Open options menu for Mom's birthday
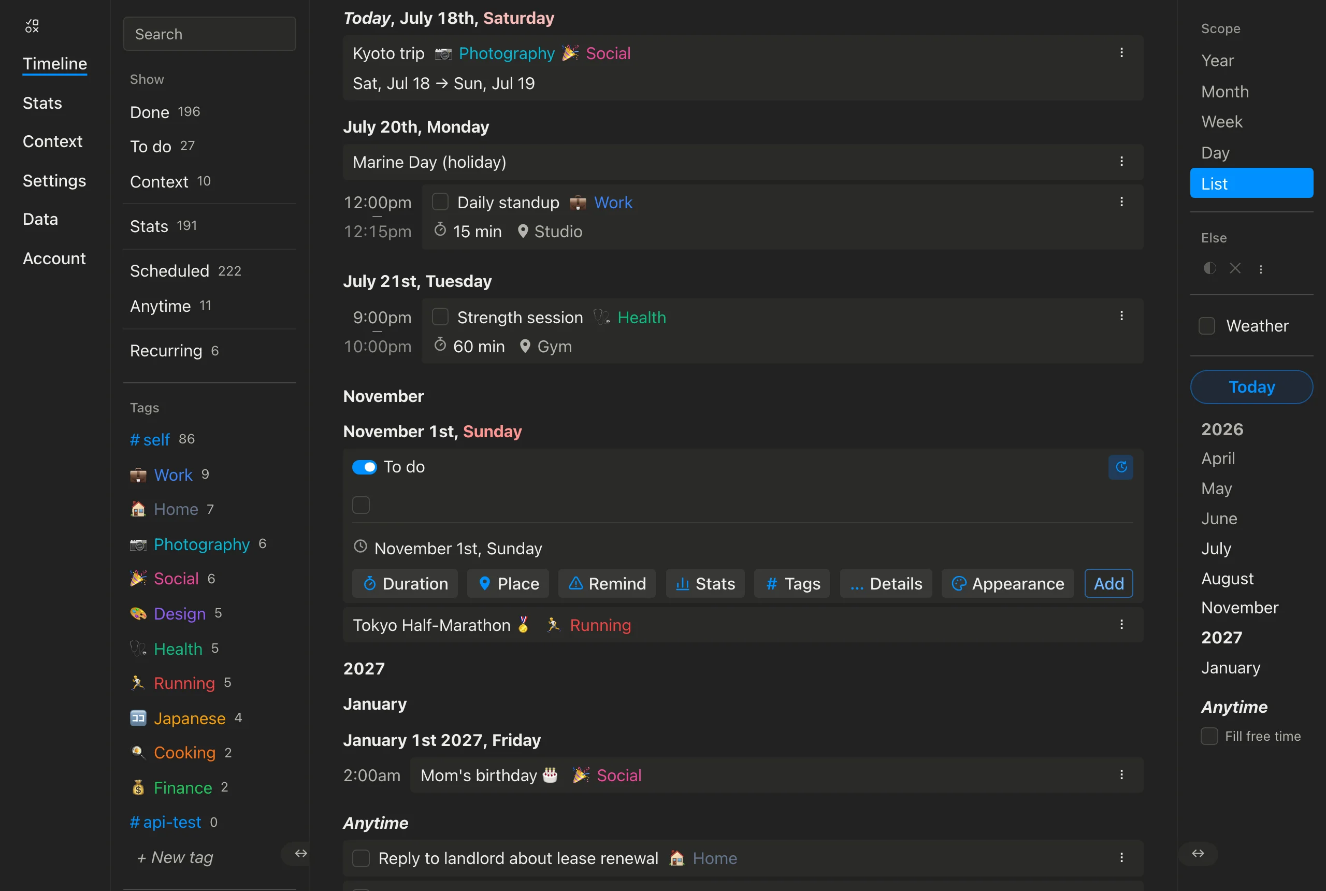The height and width of the screenshot is (891, 1326). click(x=1121, y=775)
